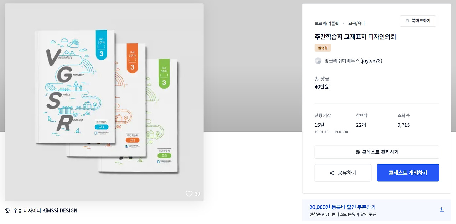Open the workbook cover design image
This screenshot has height=224, width=456.
click(x=104, y=102)
